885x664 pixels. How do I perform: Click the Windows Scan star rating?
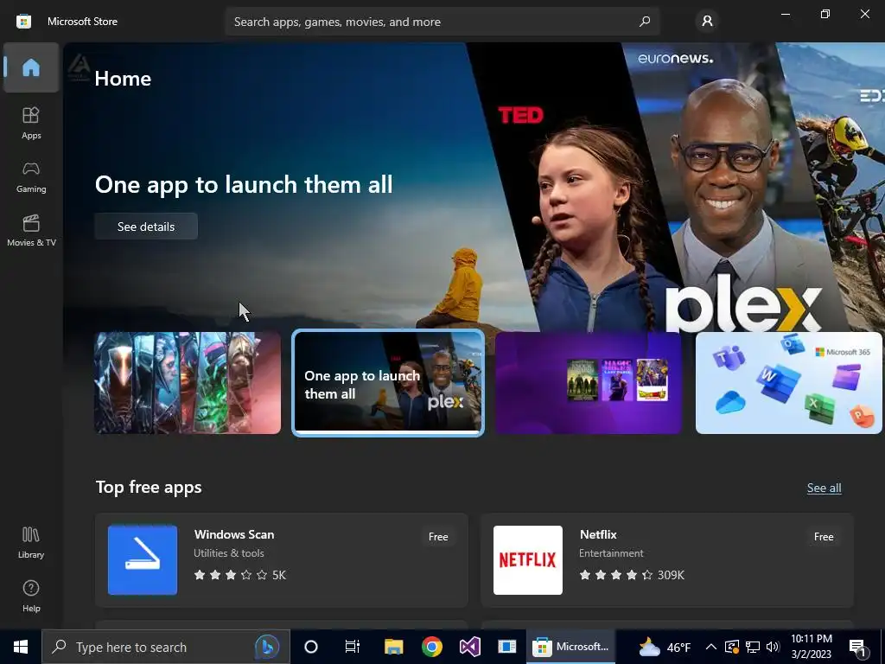(240, 575)
